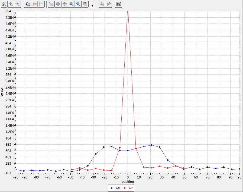The image size is (243, 192).
Task: Open the plot configuration settings tool
Action: 4,4
